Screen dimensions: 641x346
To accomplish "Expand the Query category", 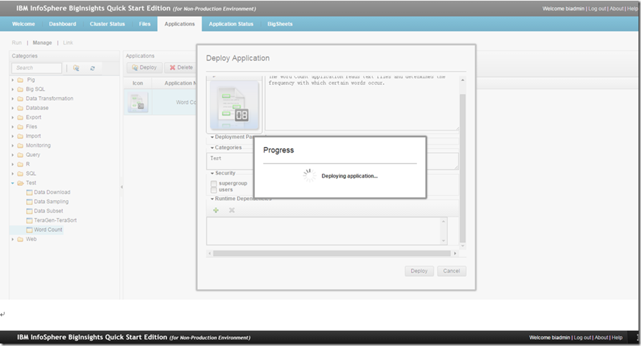I will [12, 155].
